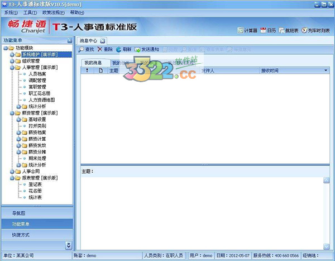335x261 pixels.
Task: Open the 工具(T) menu
Action: pyautogui.click(x=30, y=13)
